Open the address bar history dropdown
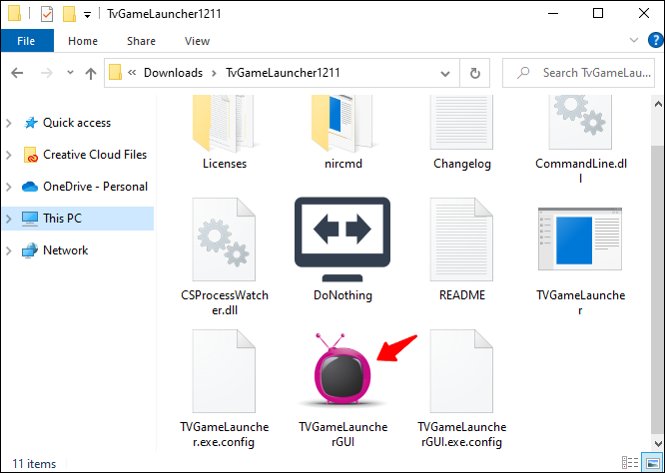Screen dimensions: 665x473 point(445,73)
